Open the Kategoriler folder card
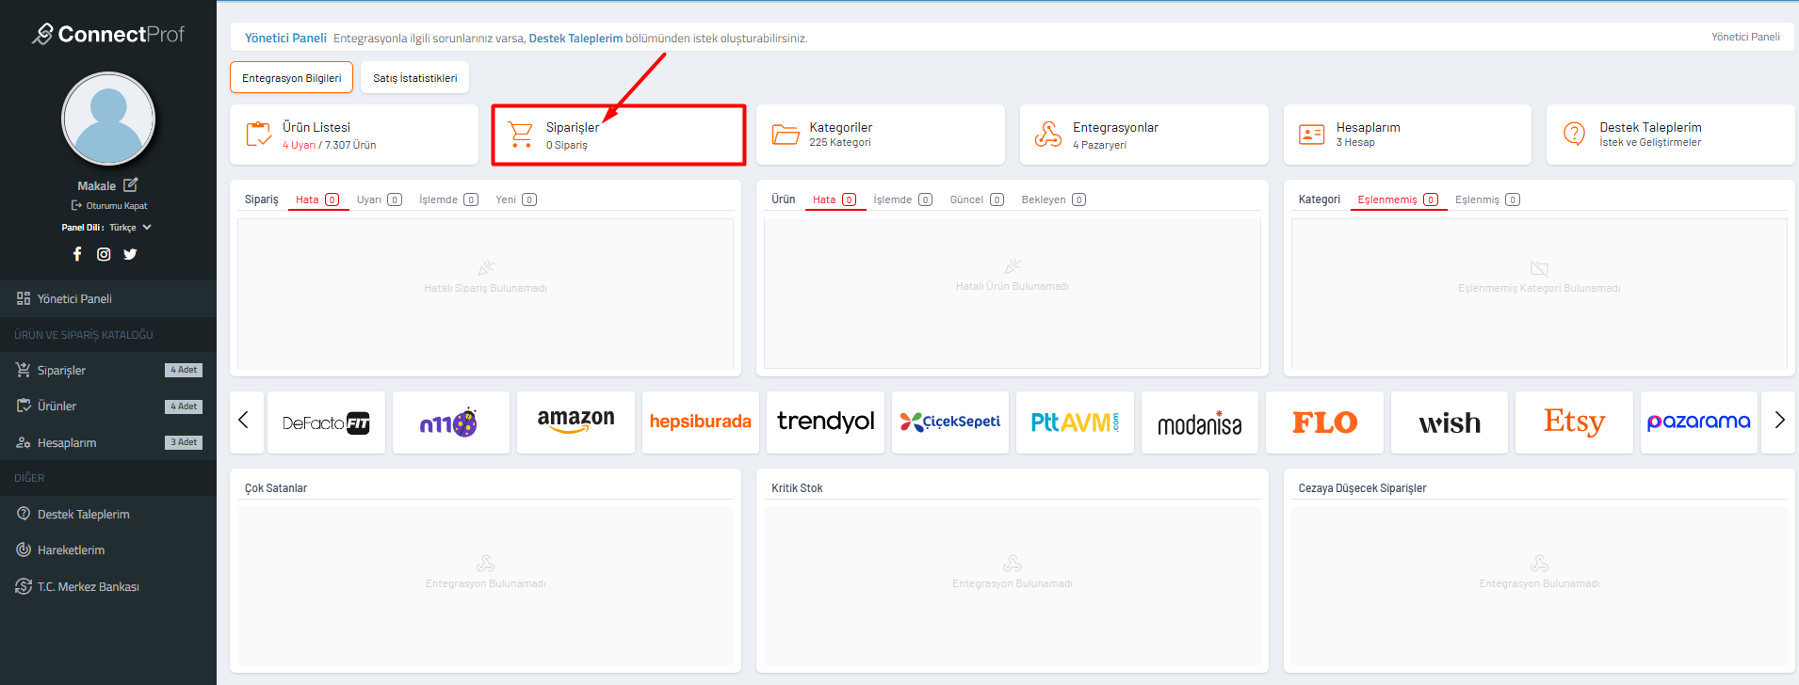 click(x=880, y=135)
